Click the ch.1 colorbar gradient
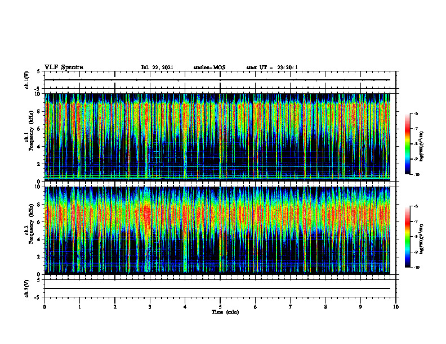Screen dimensions: 446x344 coord(407,144)
